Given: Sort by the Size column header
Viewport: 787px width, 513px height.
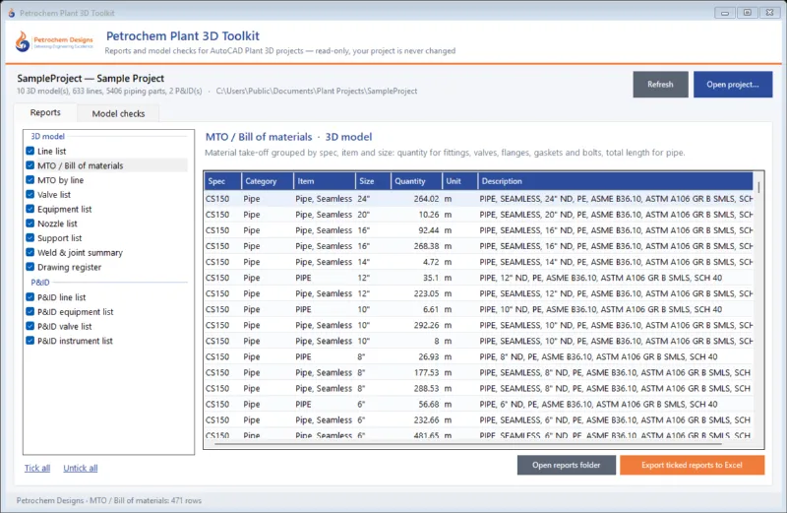Looking at the screenshot, I should 373,181.
